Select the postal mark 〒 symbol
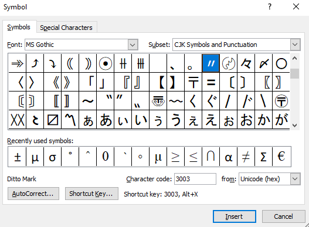The width and height of the screenshot is (309, 227). pyautogui.click(x=193, y=82)
